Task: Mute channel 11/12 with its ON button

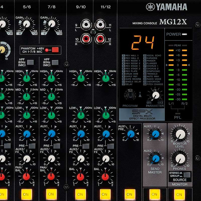Action: pyautogui.click(x=105, y=194)
